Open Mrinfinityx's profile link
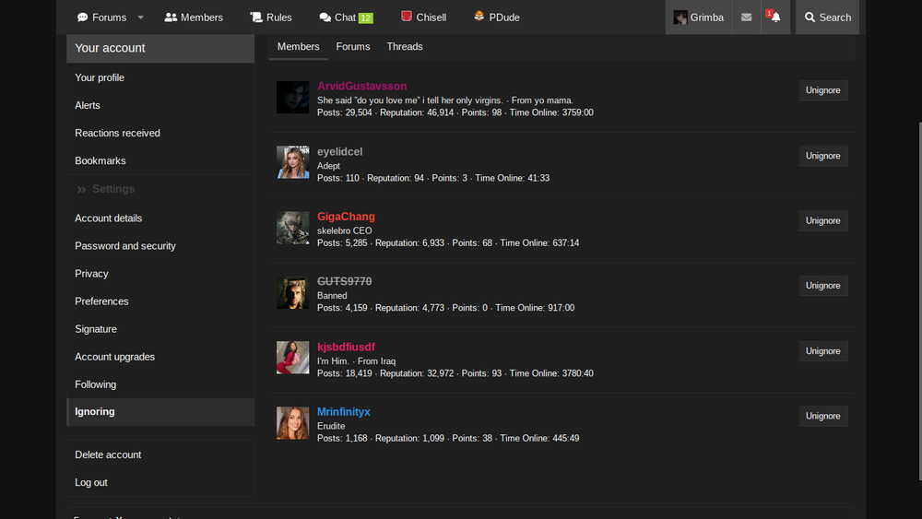The width and height of the screenshot is (922, 519). pos(343,412)
